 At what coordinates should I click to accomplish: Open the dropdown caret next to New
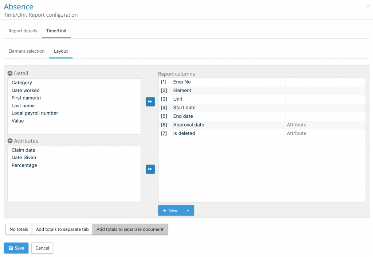click(188, 211)
